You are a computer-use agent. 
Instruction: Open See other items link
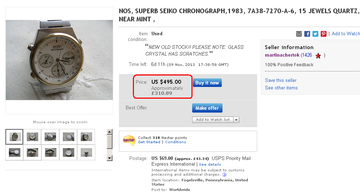pos(281,88)
